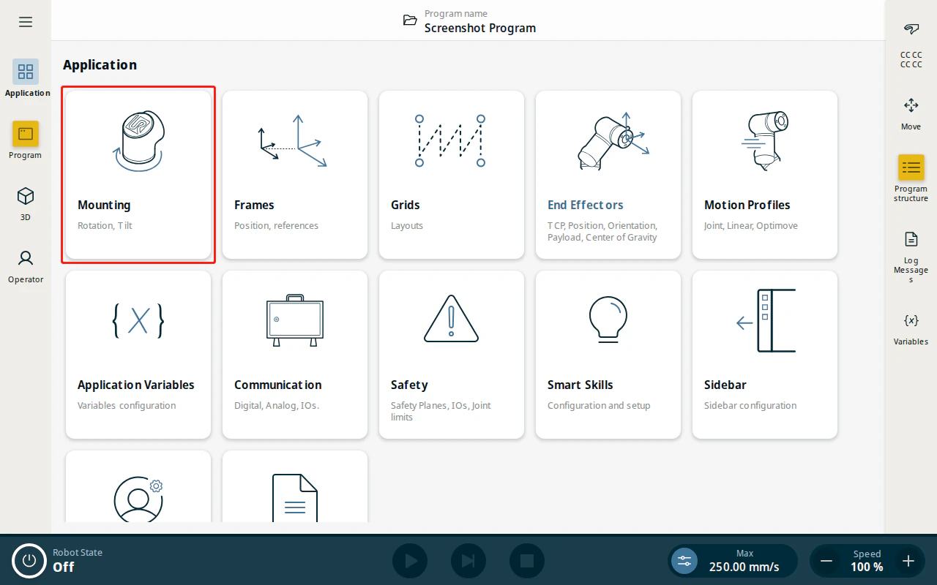Click the Play program button
Screen dimensions: 937x585
[x=410, y=561]
